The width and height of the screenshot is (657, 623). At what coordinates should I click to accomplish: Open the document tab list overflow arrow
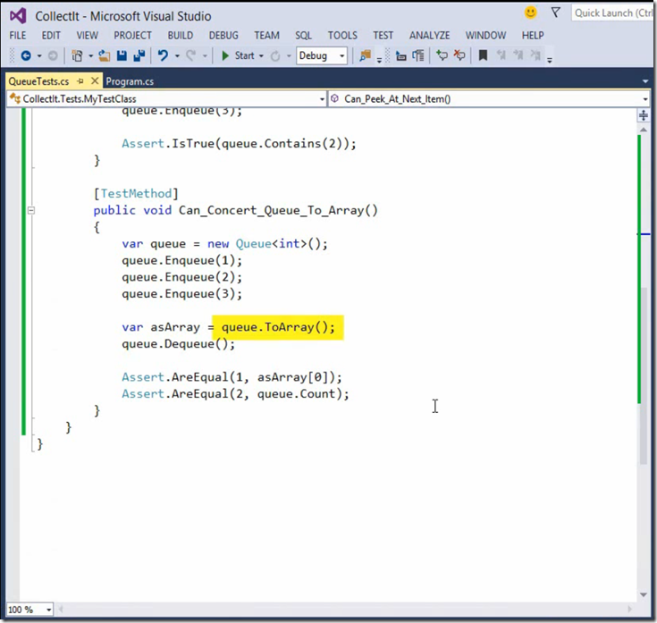coord(645,81)
